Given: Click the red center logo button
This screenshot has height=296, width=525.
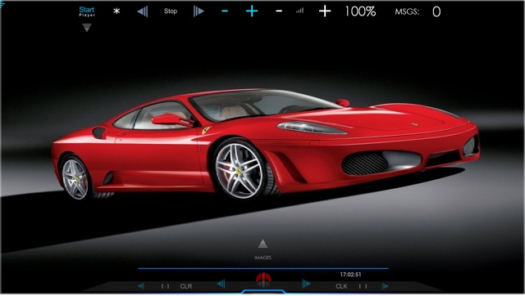Looking at the screenshot, I should click(x=263, y=280).
